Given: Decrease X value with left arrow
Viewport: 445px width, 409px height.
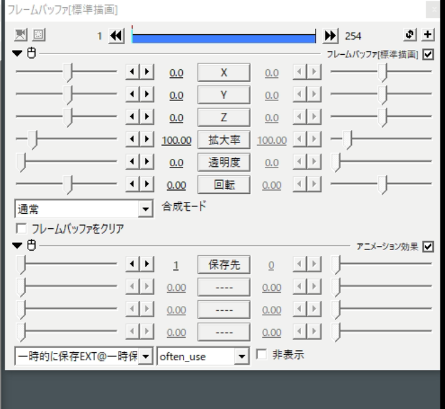Looking at the screenshot, I should click(132, 71).
